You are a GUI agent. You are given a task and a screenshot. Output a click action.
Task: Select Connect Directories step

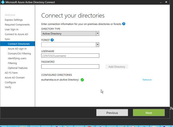(18, 44)
